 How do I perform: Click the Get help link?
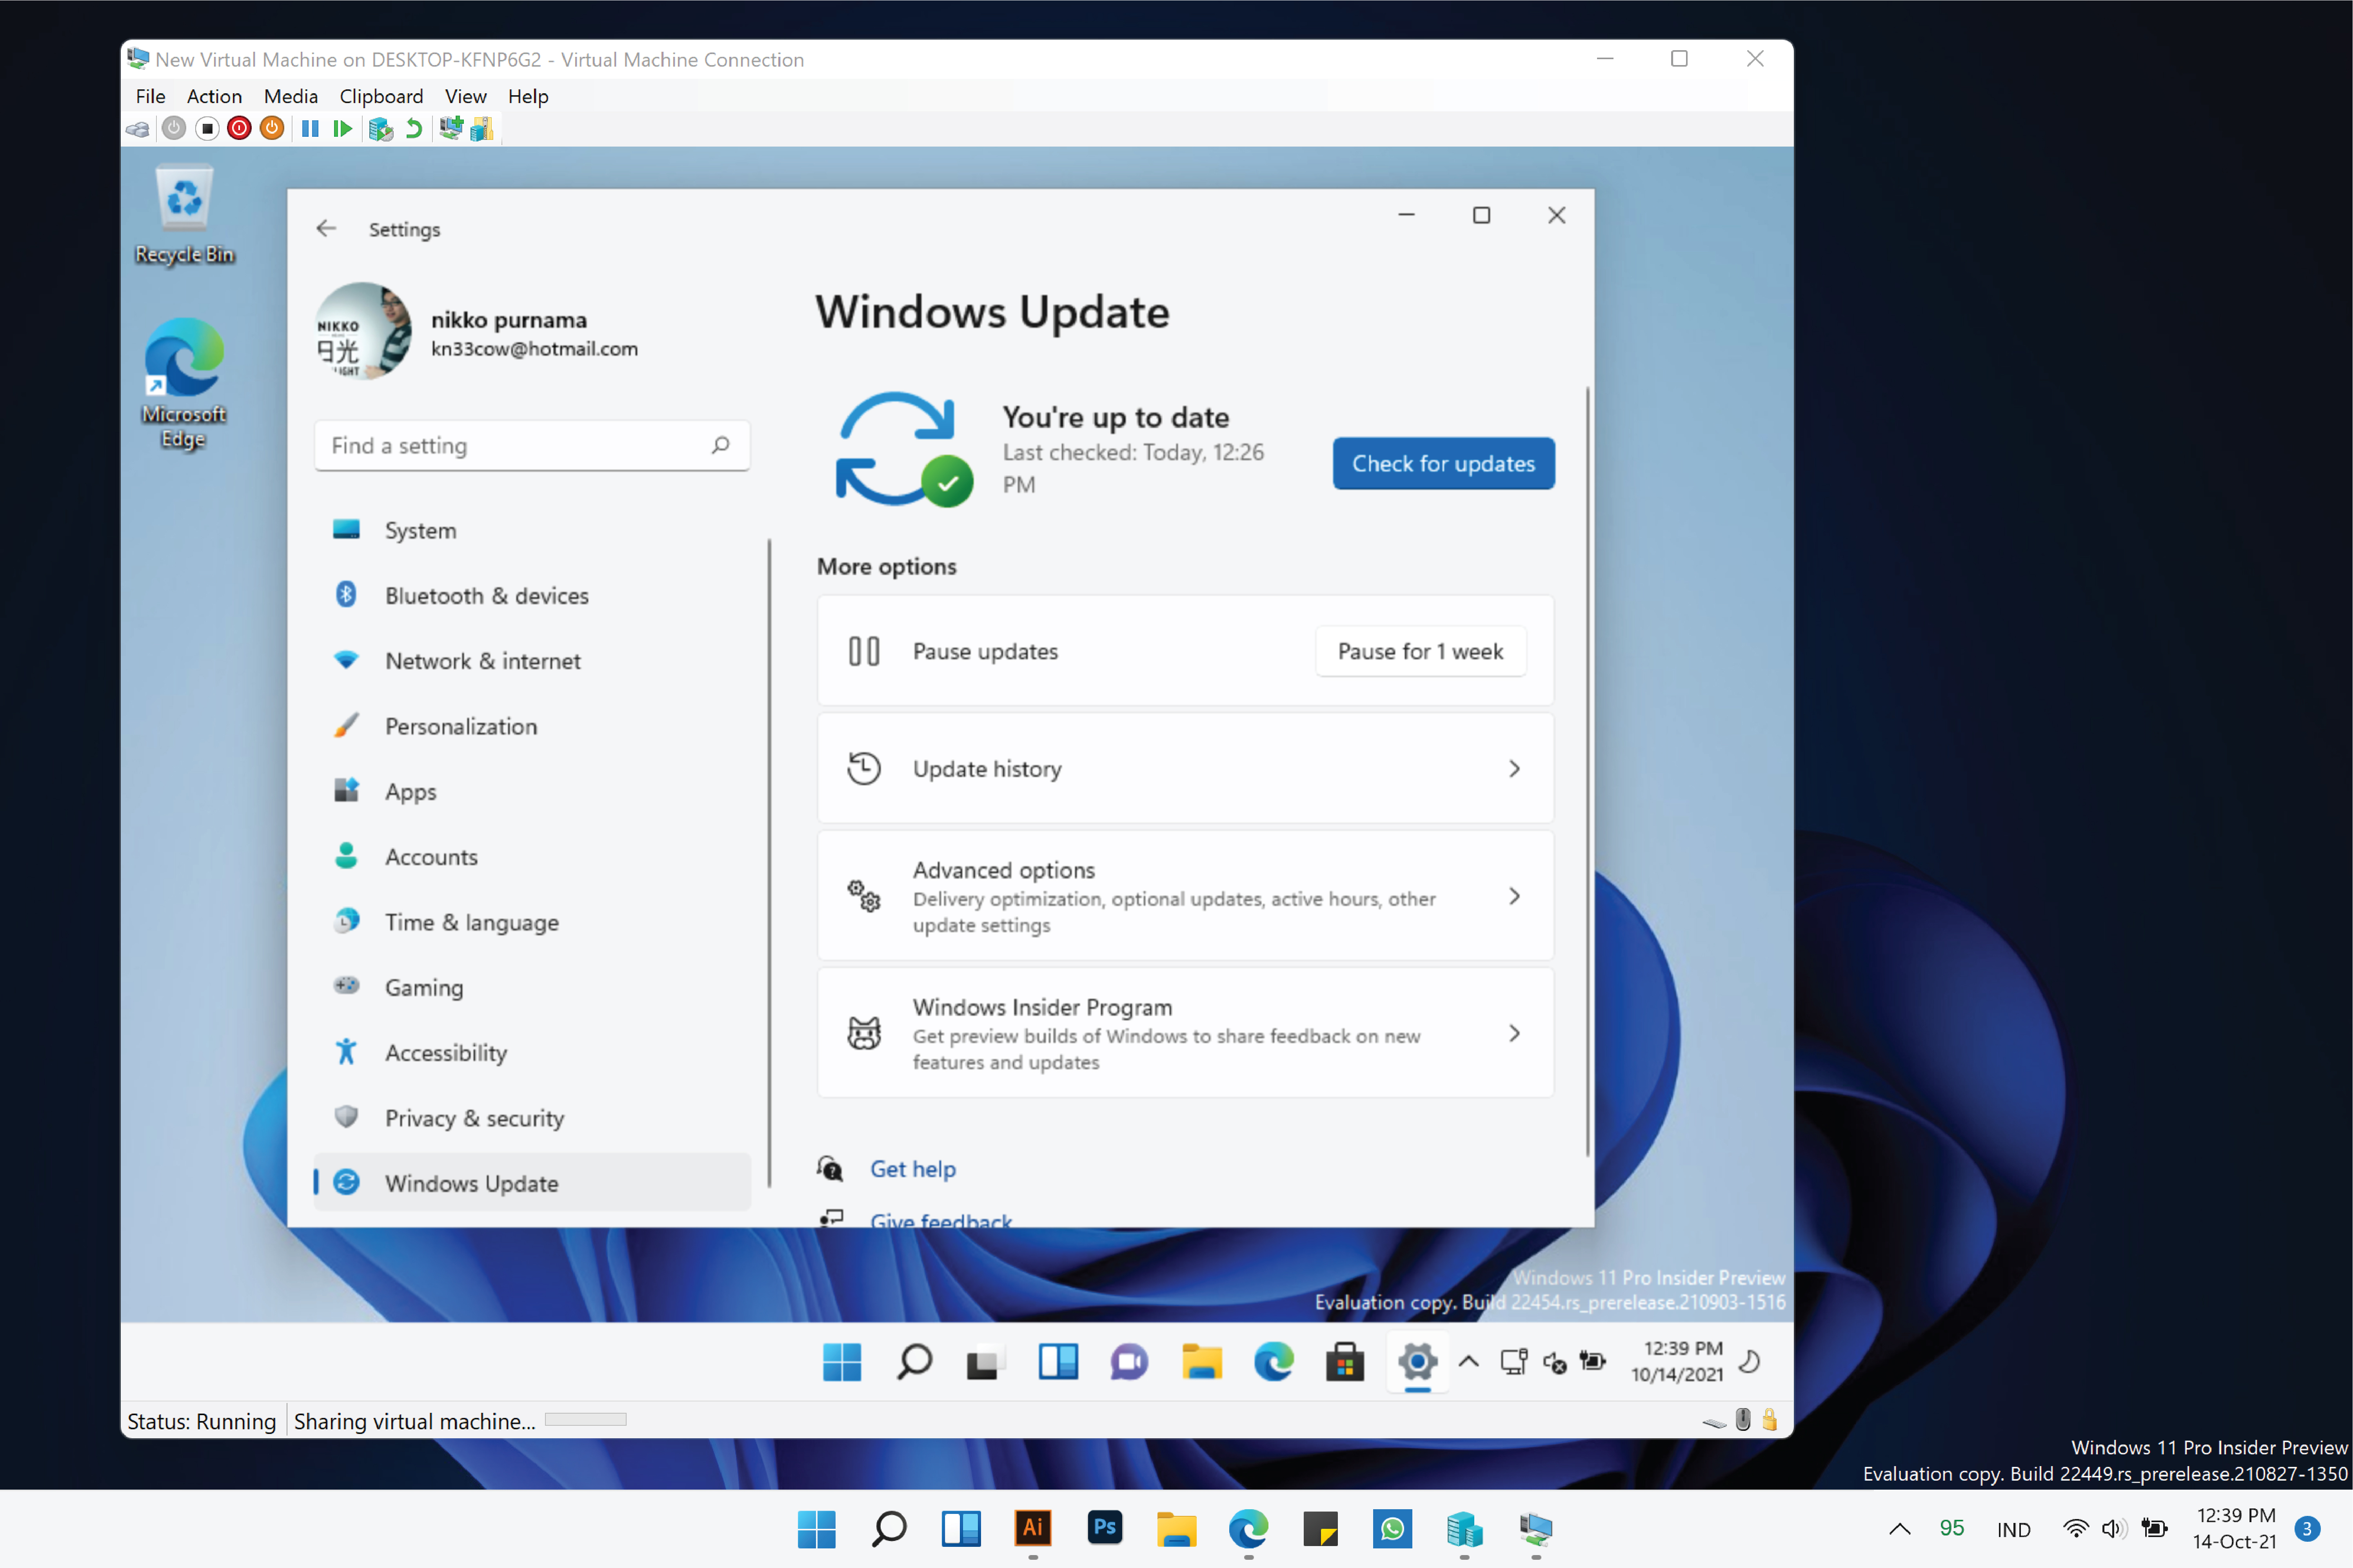pos(913,1169)
